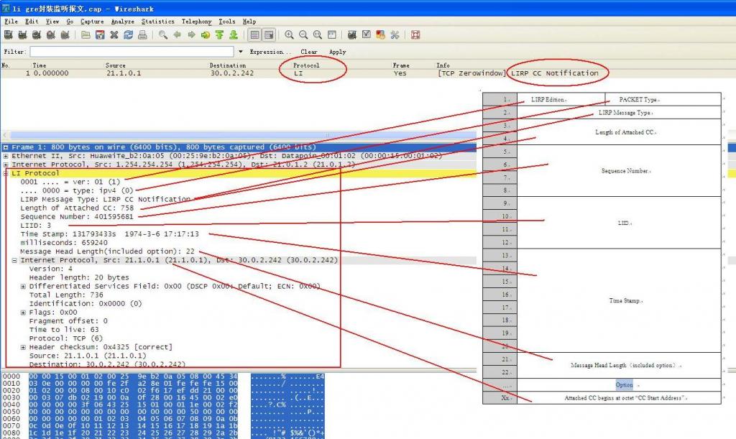Open the View menu

52,22
